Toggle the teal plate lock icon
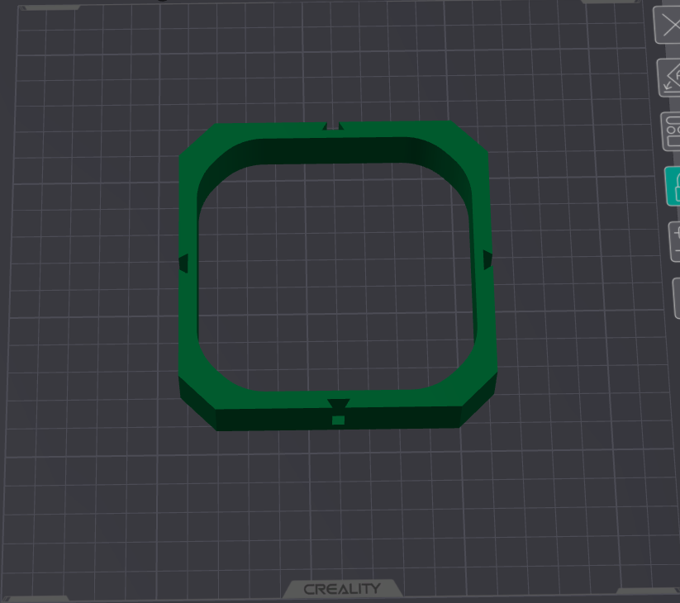680x603 pixels. (673, 186)
